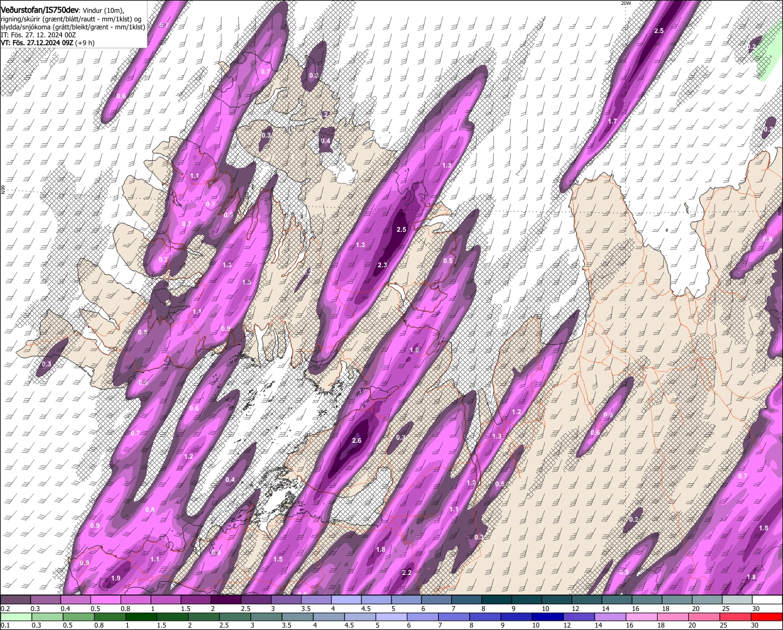Select the 1–1.5 snow-scale magenta swatch

click(x=165, y=600)
